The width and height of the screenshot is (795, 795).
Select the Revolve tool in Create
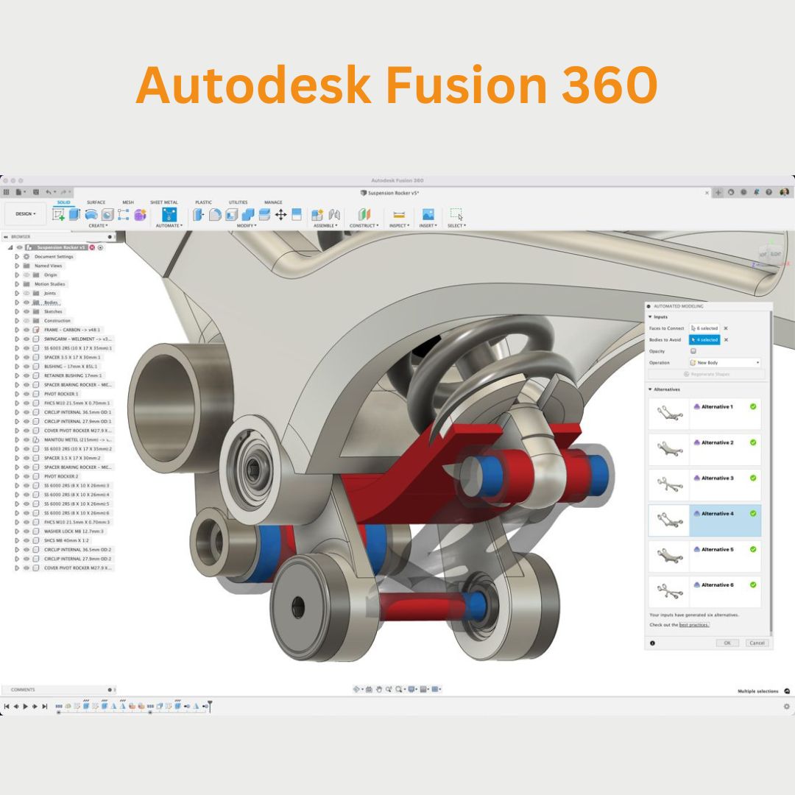[91, 214]
